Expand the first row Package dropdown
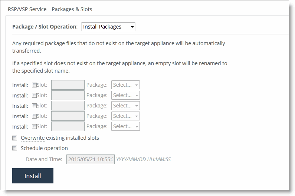Viewport: 295px width, 196px height. [125, 85]
